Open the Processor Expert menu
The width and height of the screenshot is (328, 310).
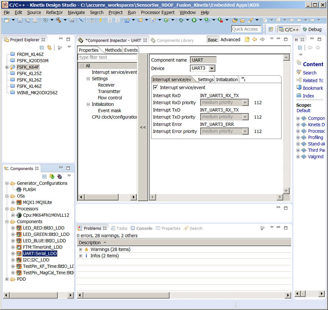click(x=158, y=12)
